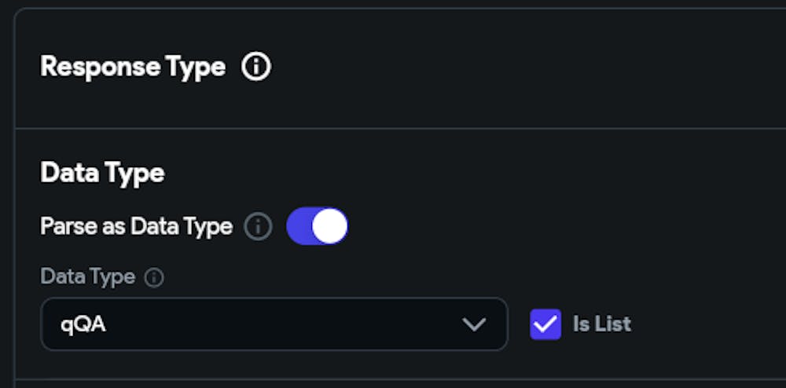Open the Data Type dropdown showing qQA
Screen dimensions: 786x388
[x=274, y=324]
